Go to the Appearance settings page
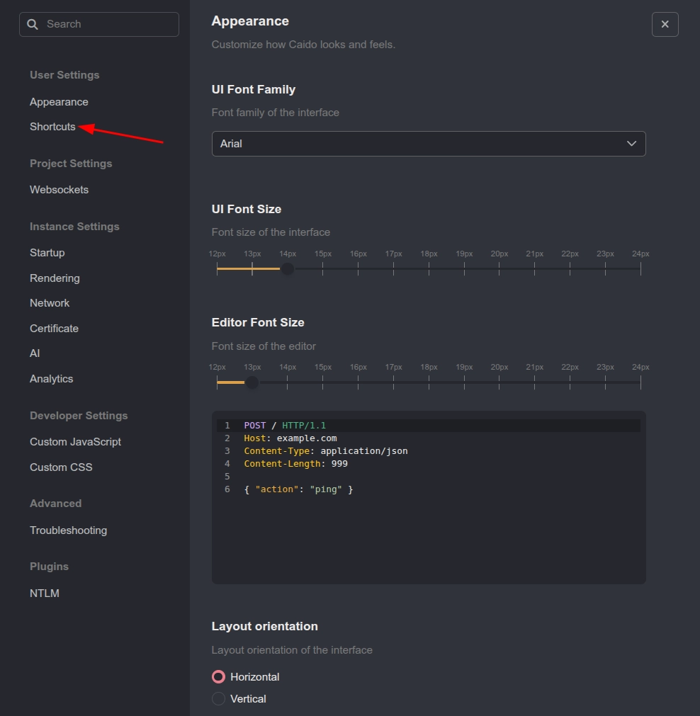Screen dimensions: 700x716 click(x=59, y=102)
